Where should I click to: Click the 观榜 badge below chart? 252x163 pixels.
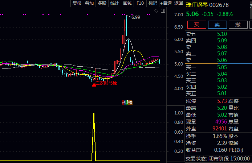(127, 102)
